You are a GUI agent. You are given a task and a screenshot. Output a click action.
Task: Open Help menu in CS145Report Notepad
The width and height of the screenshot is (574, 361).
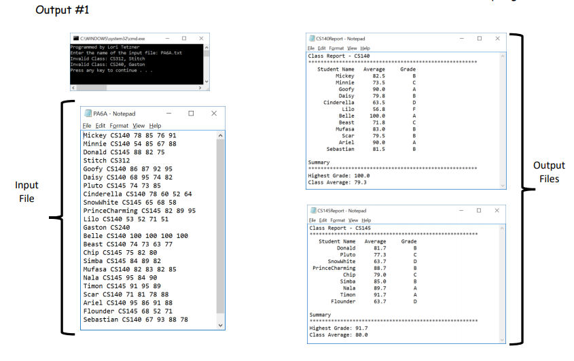click(x=366, y=220)
